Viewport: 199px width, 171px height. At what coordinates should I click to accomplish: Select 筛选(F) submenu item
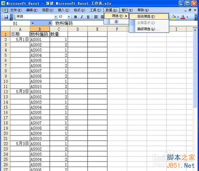pyautogui.click(x=116, y=16)
